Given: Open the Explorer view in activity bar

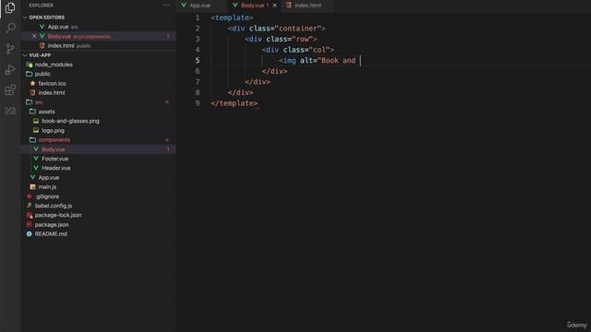Looking at the screenshot, I should click(x=10, y=7).
